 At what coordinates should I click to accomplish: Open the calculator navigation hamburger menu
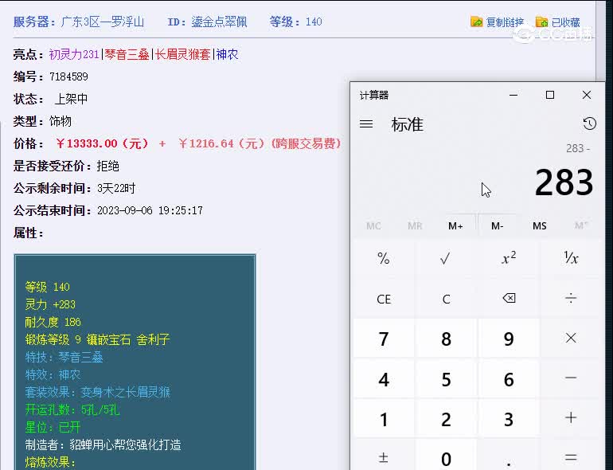(366, 124)
